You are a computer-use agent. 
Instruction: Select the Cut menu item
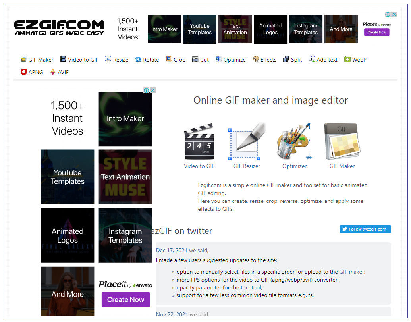[x=201, y=60]
